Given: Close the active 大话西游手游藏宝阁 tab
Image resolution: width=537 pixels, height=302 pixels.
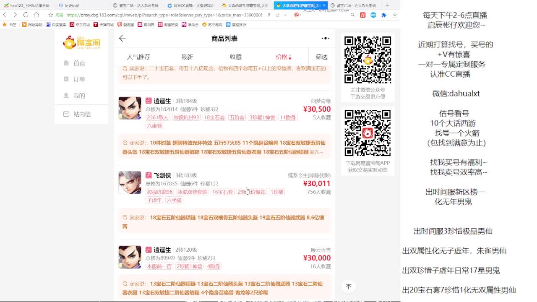Looking at the screenshot, I should point(324,5).
